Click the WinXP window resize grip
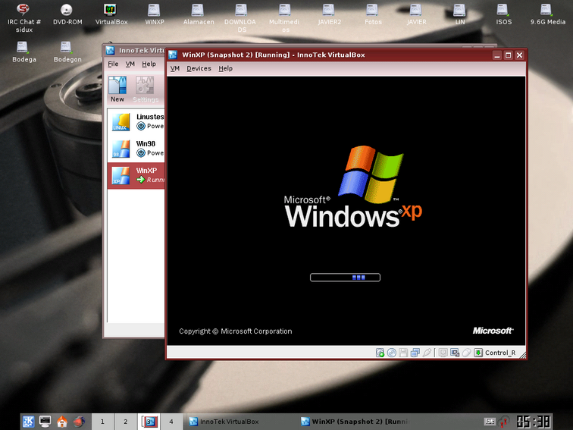 point(522,355)
